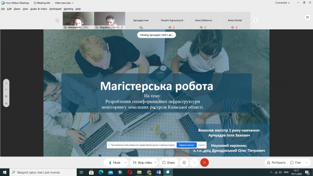Click blue 'Закрыть доступ' button in notification
This screenshot has height=176, width=313.
click(186, 145)
